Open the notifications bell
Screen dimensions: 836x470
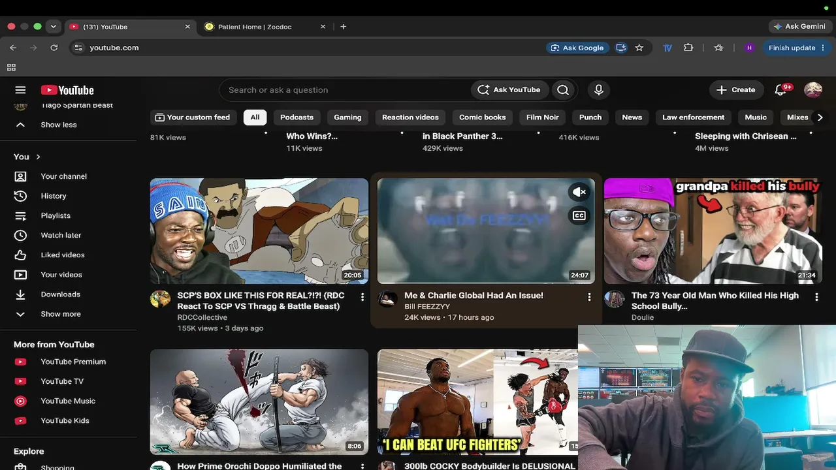pyautogui.click(x=781, y=90)
